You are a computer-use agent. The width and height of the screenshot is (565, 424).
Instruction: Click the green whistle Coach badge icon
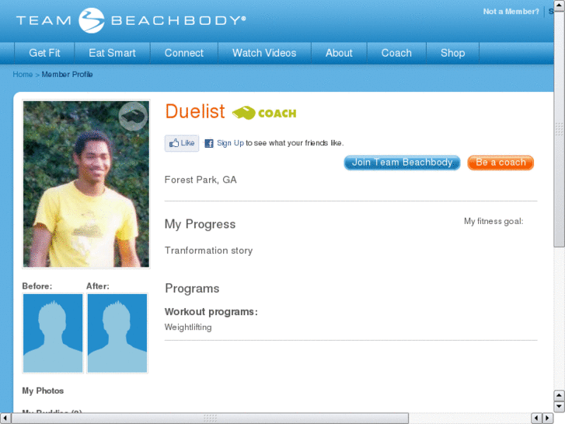(244, 113)
